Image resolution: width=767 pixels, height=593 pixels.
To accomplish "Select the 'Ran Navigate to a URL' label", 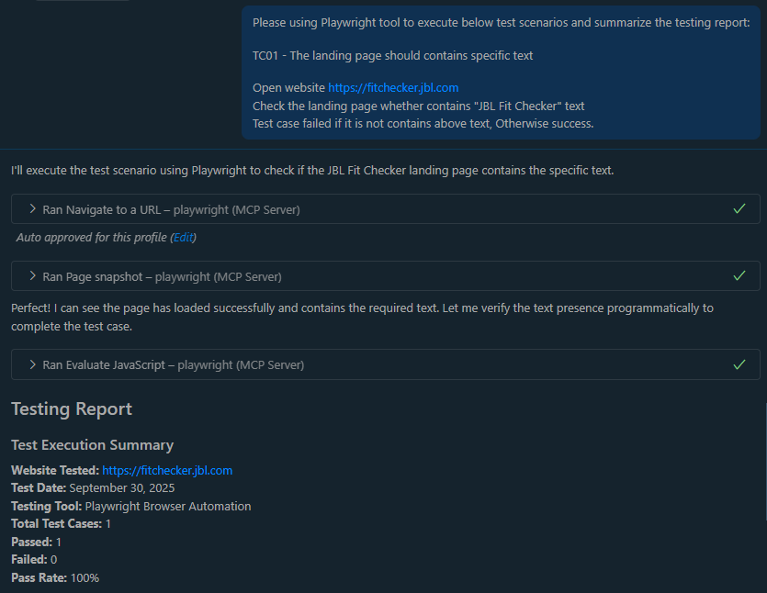I will tap(171, 209).
